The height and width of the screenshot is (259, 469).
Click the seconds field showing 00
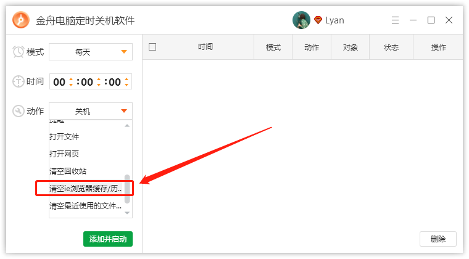coord(115,82)
